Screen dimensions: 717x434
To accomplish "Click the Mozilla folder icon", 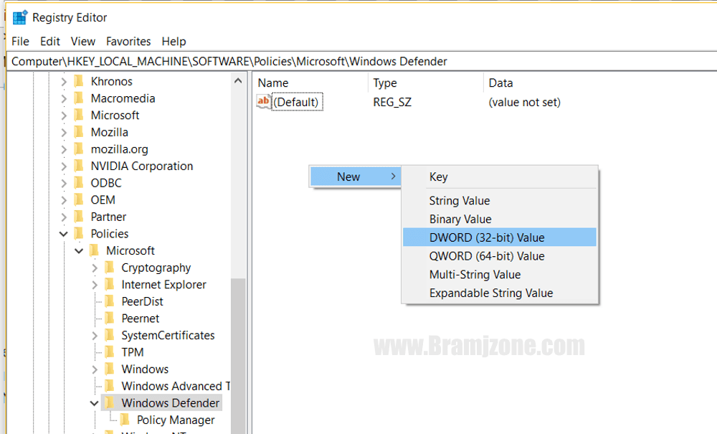I will point(79,132).
